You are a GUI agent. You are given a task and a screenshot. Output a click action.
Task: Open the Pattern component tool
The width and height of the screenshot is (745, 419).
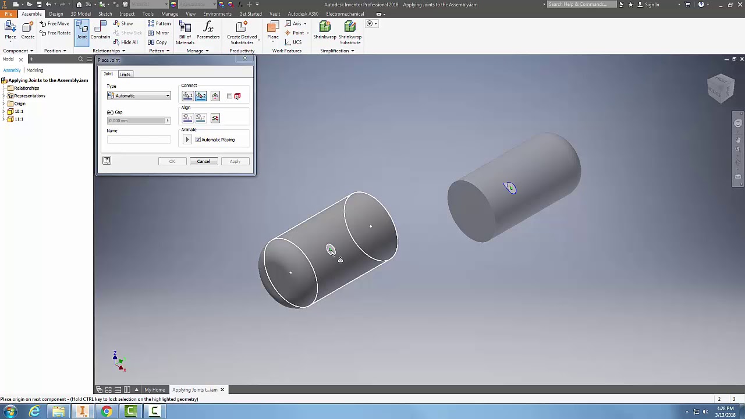point(159,24)
